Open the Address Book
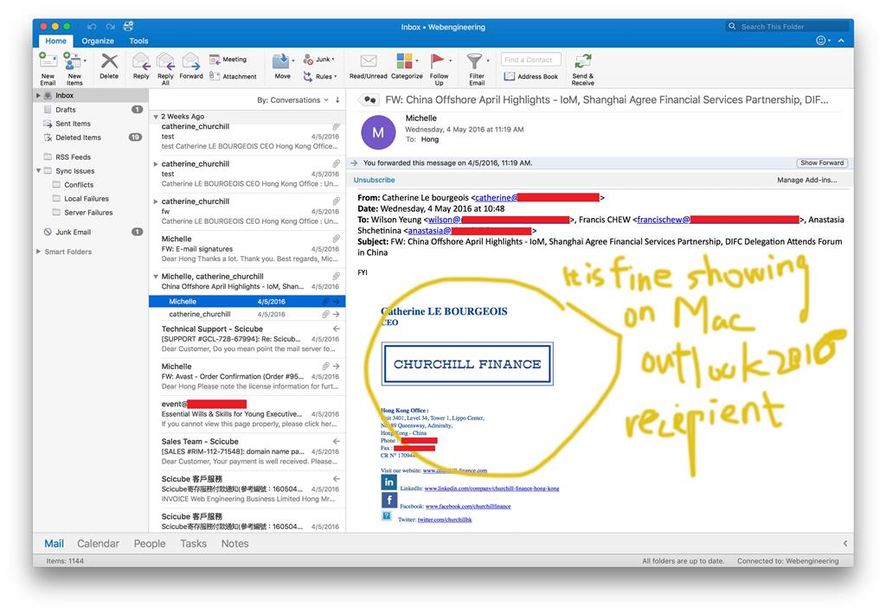This screenshot has height=613, width=886. point(530,76)
